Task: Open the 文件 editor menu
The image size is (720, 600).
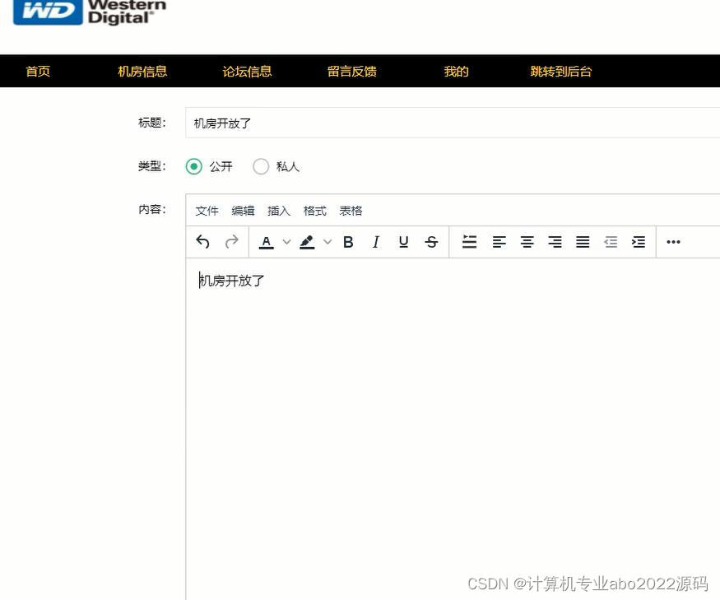Action: [207, 211]
